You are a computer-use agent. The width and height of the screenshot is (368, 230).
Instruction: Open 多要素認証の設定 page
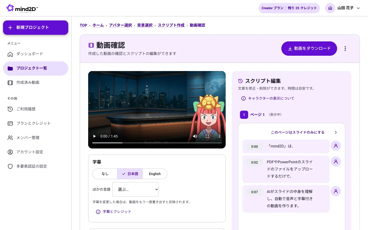pos(36,166)
